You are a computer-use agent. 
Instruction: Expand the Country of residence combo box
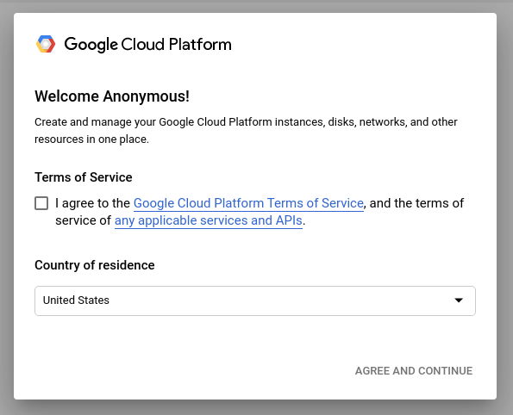point(255,300)
